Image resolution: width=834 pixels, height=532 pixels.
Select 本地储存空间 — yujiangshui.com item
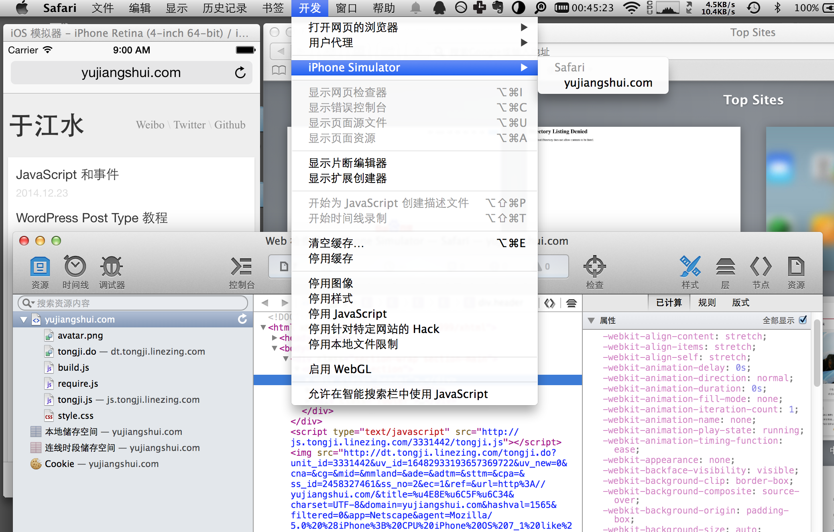pyautogui.click(x=133, y=432)
